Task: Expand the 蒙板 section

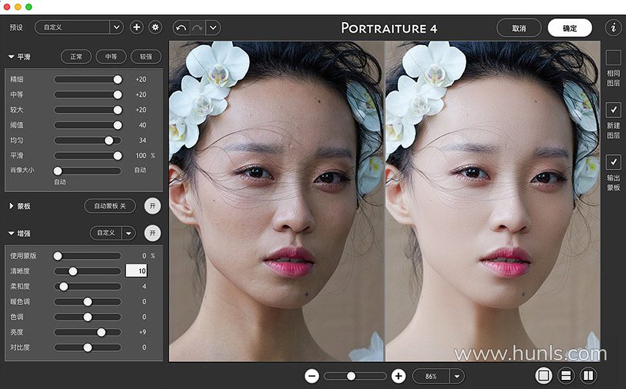Action: pyautogui.click(x=12, y=206)
